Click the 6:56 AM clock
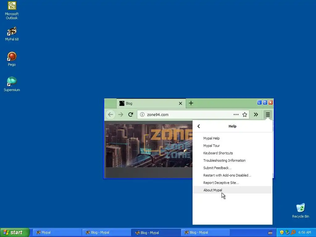Viewport: 316px width, 237px height. click(305, 232)
